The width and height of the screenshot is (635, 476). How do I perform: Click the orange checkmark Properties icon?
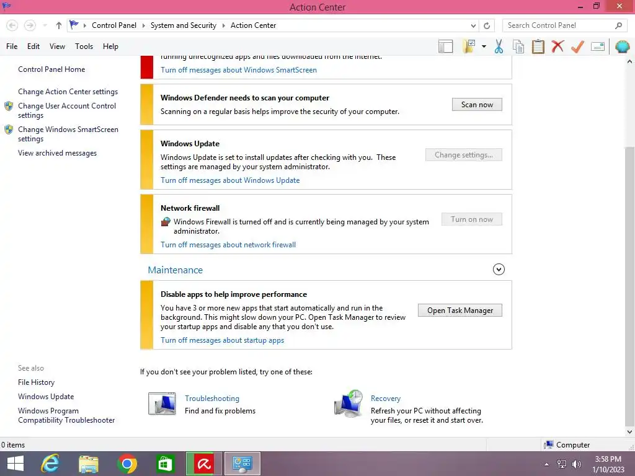pos(577,46)
